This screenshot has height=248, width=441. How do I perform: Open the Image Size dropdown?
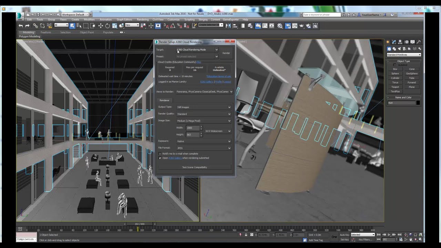click(x=204, y=121)
